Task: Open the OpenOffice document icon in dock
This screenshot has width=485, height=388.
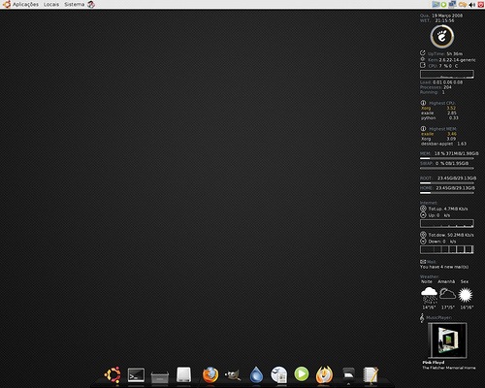Action: click(278, 375)
